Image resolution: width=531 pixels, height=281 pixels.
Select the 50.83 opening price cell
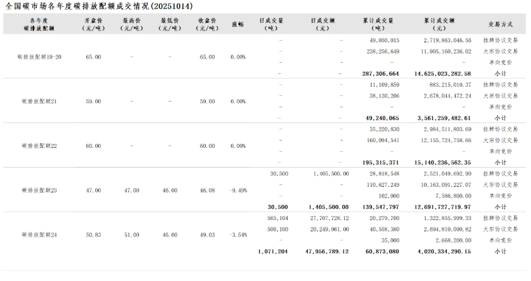pos(93,234)
